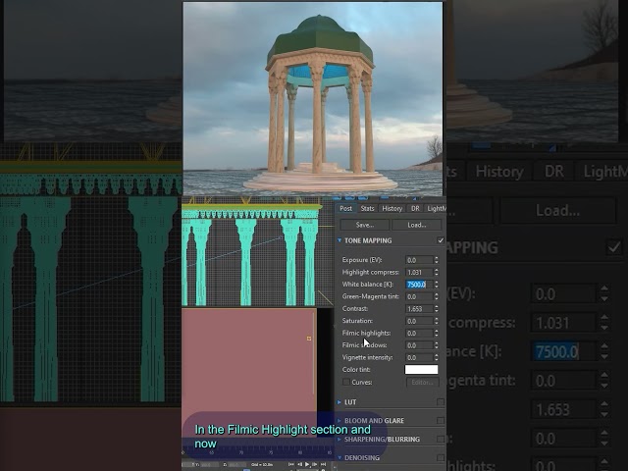This screenshot has width=628, height=471.
Task: Enable the LUT checkbox
Action: (x=441, y=401)
